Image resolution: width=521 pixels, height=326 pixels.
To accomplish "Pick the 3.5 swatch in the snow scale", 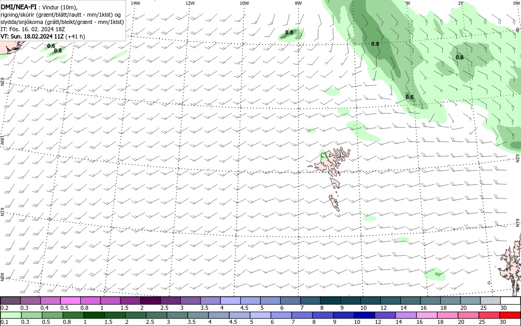I will pos(210,301).
